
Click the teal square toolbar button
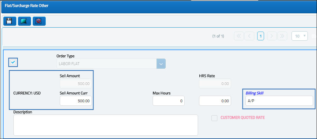(24, 21)
